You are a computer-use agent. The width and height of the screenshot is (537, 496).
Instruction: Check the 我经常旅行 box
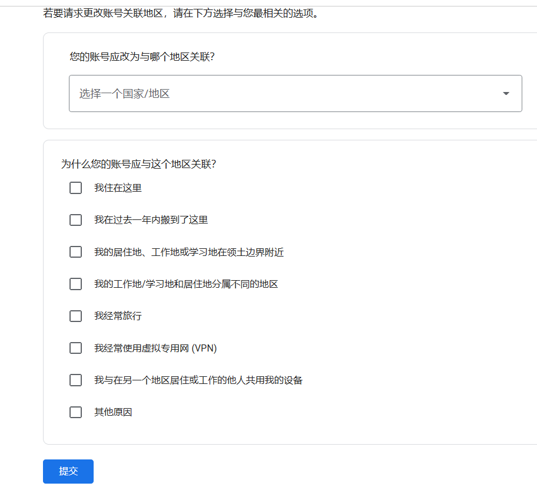click(75, 316)
